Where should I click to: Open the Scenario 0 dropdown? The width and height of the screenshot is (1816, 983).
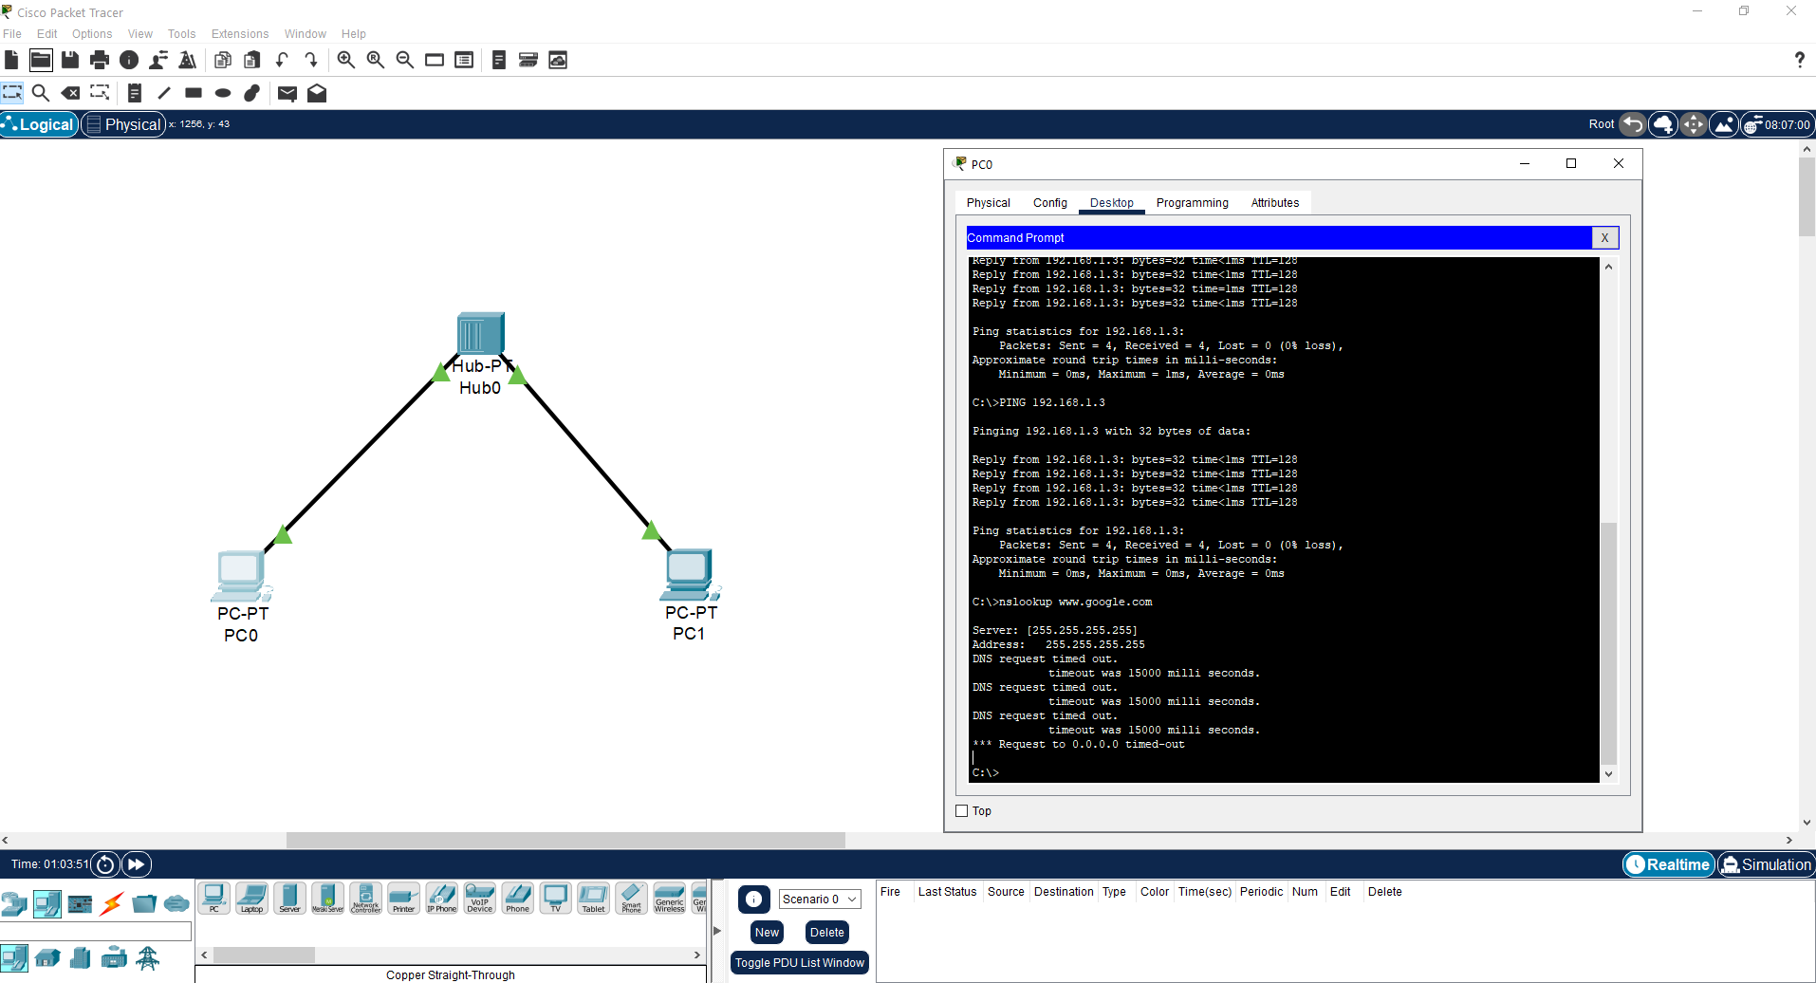pos(820,900)
